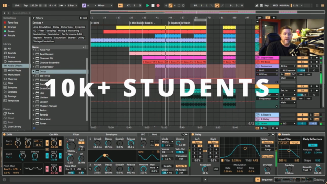
Task: Toggle Reverb Lo Cut filter
Action: point(284,143)
